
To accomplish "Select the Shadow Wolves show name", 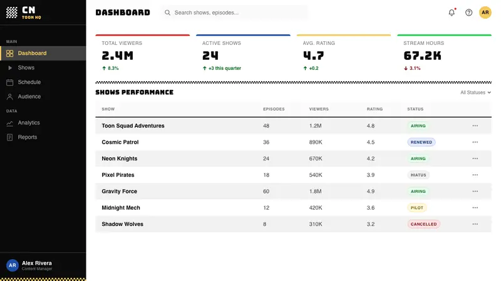I will (122, 224).
